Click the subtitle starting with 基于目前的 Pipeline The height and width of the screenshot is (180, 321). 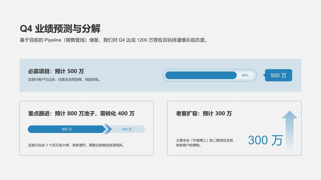coord(114,40)
